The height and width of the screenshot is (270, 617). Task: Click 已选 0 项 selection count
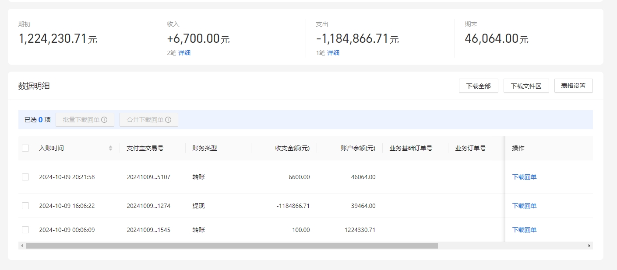click(x=38, y=120)
